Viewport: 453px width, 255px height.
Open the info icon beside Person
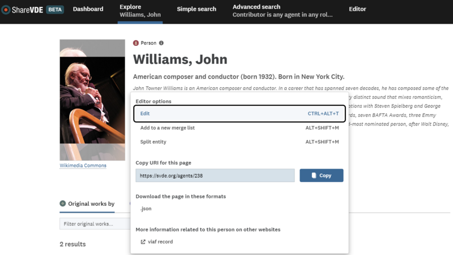(x=161, y=43)
